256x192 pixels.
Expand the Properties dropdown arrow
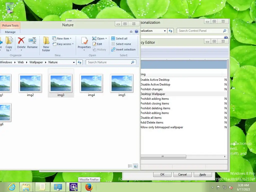(x=84, y=50)
